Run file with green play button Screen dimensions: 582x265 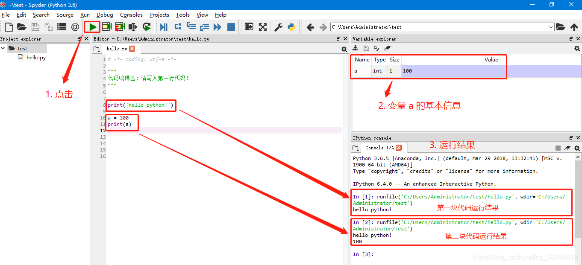pyautogui.click(x=93, y=27)
